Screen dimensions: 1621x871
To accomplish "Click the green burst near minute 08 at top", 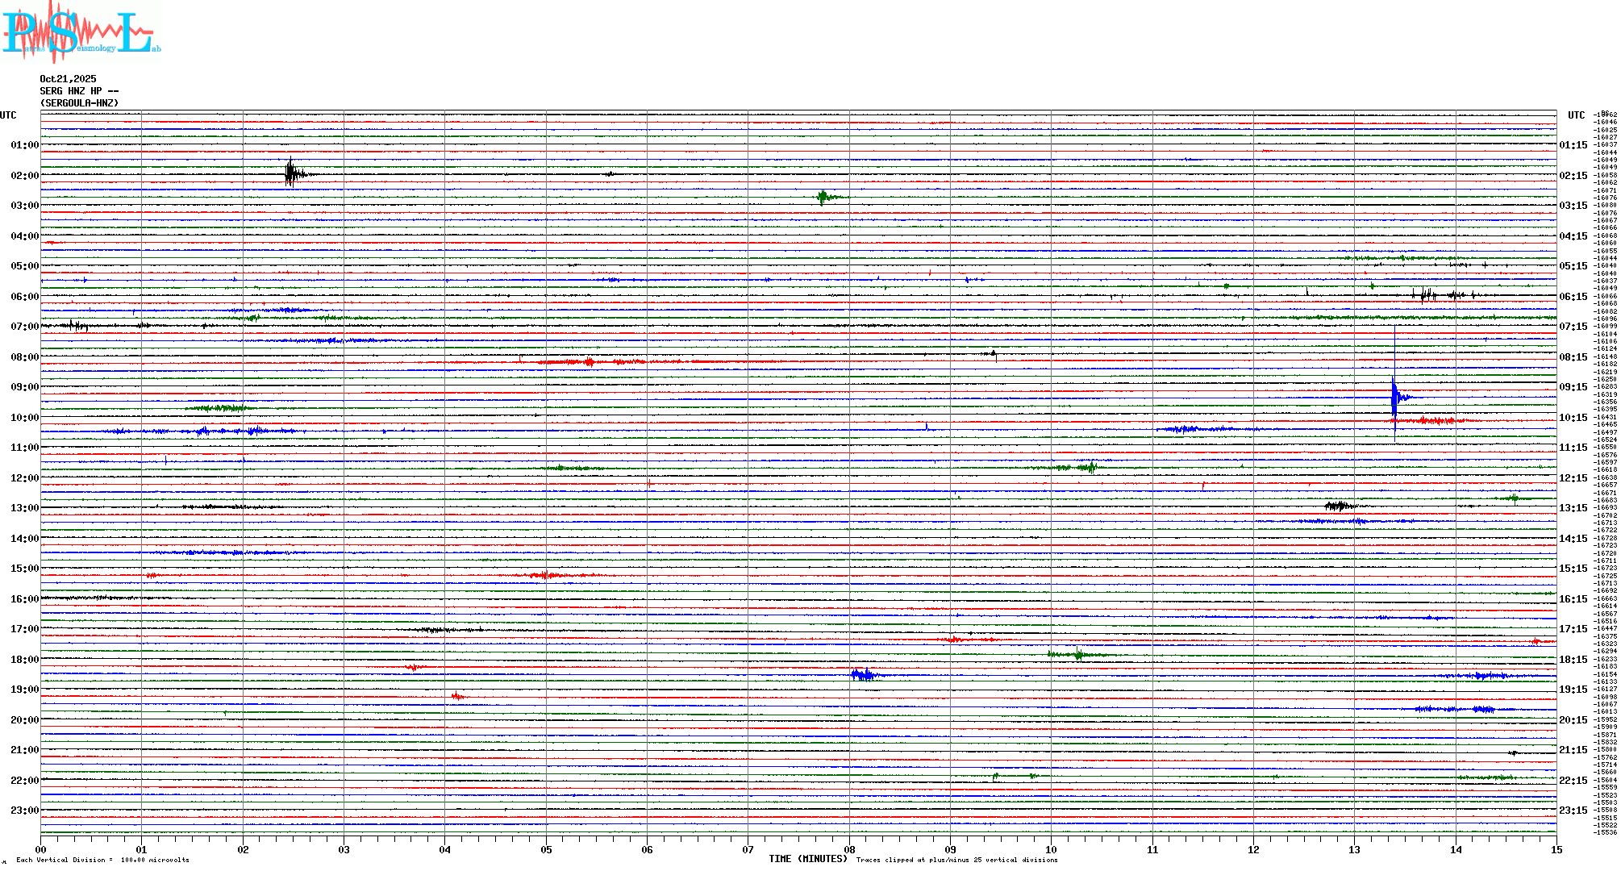I will [823, 197].
